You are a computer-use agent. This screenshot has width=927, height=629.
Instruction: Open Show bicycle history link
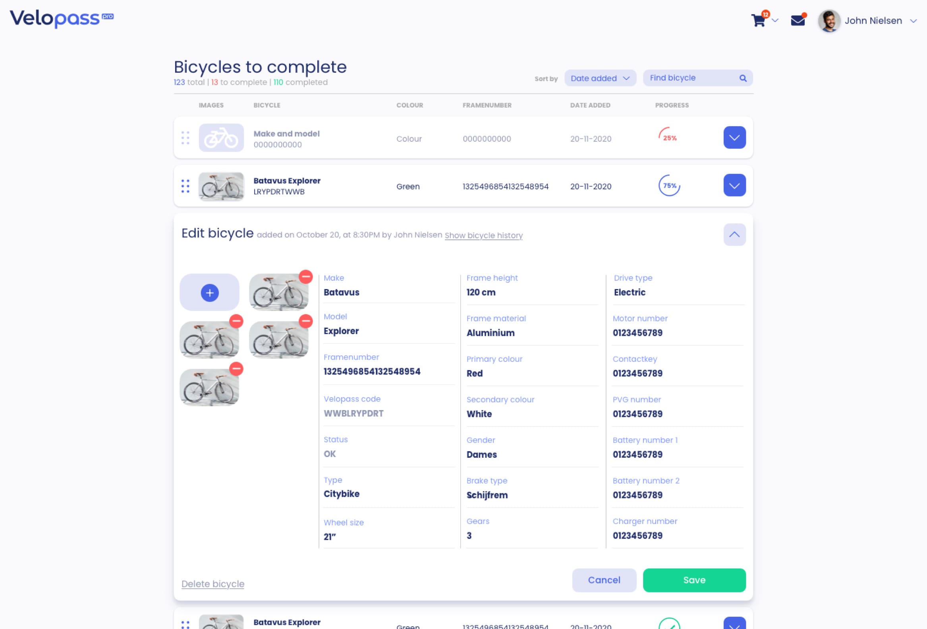[x=483, y=235]
